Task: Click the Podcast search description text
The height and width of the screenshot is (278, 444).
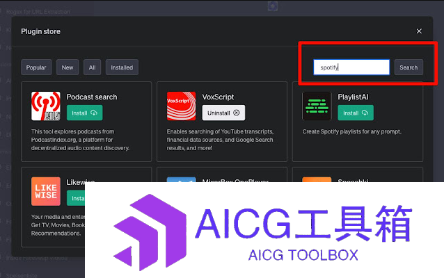Action: [x=81, y=140]
